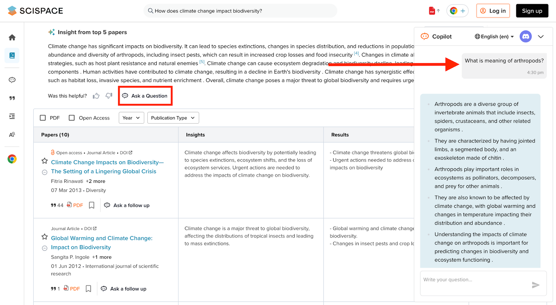Click the send arrow in Copilot
This screenshot has width=556, height=305.
[535, 285]
